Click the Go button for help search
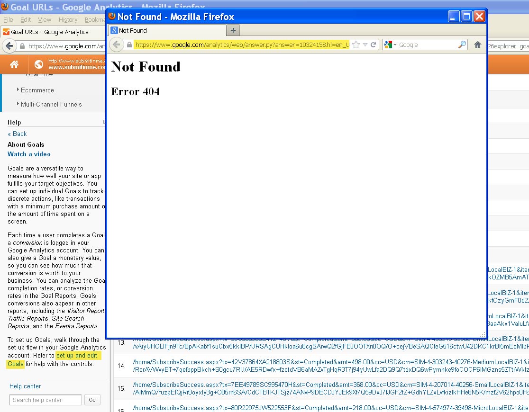 (x=92, y=400)
